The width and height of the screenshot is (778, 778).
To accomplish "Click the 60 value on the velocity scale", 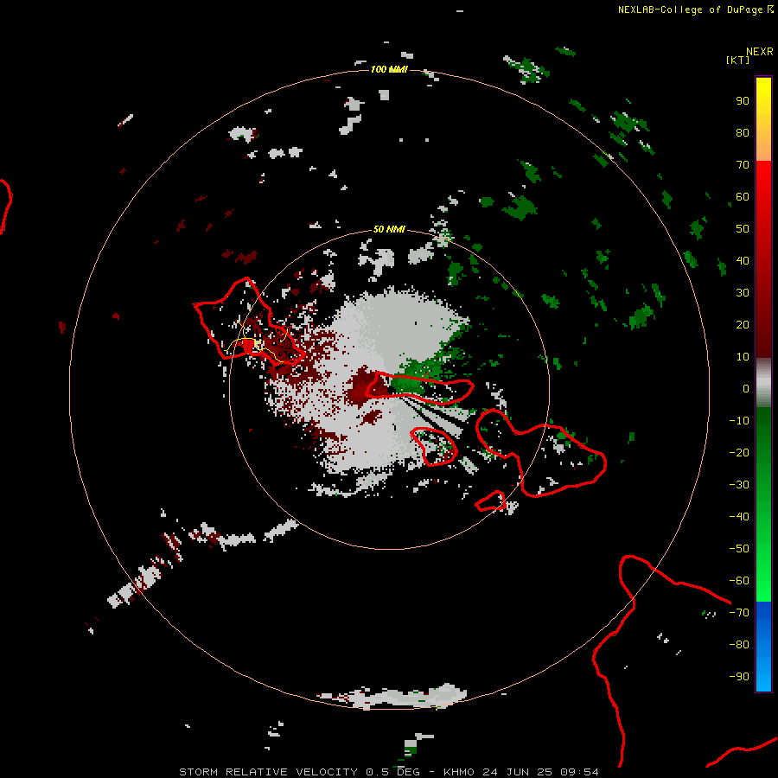I will click(743, 197).
